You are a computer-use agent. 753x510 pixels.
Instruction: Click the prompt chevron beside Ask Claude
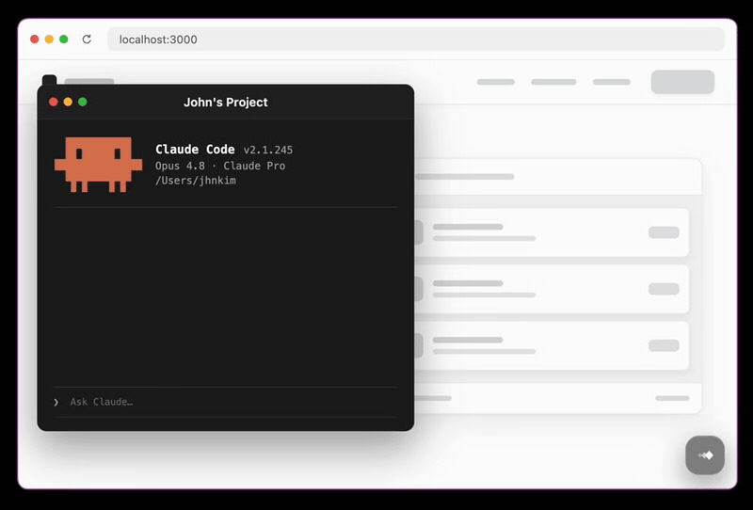tap(56, 402)
